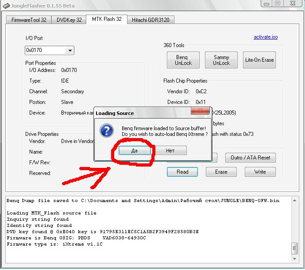
Task: Click the Sammy UnLock button
Action: (x=221, y=60)
